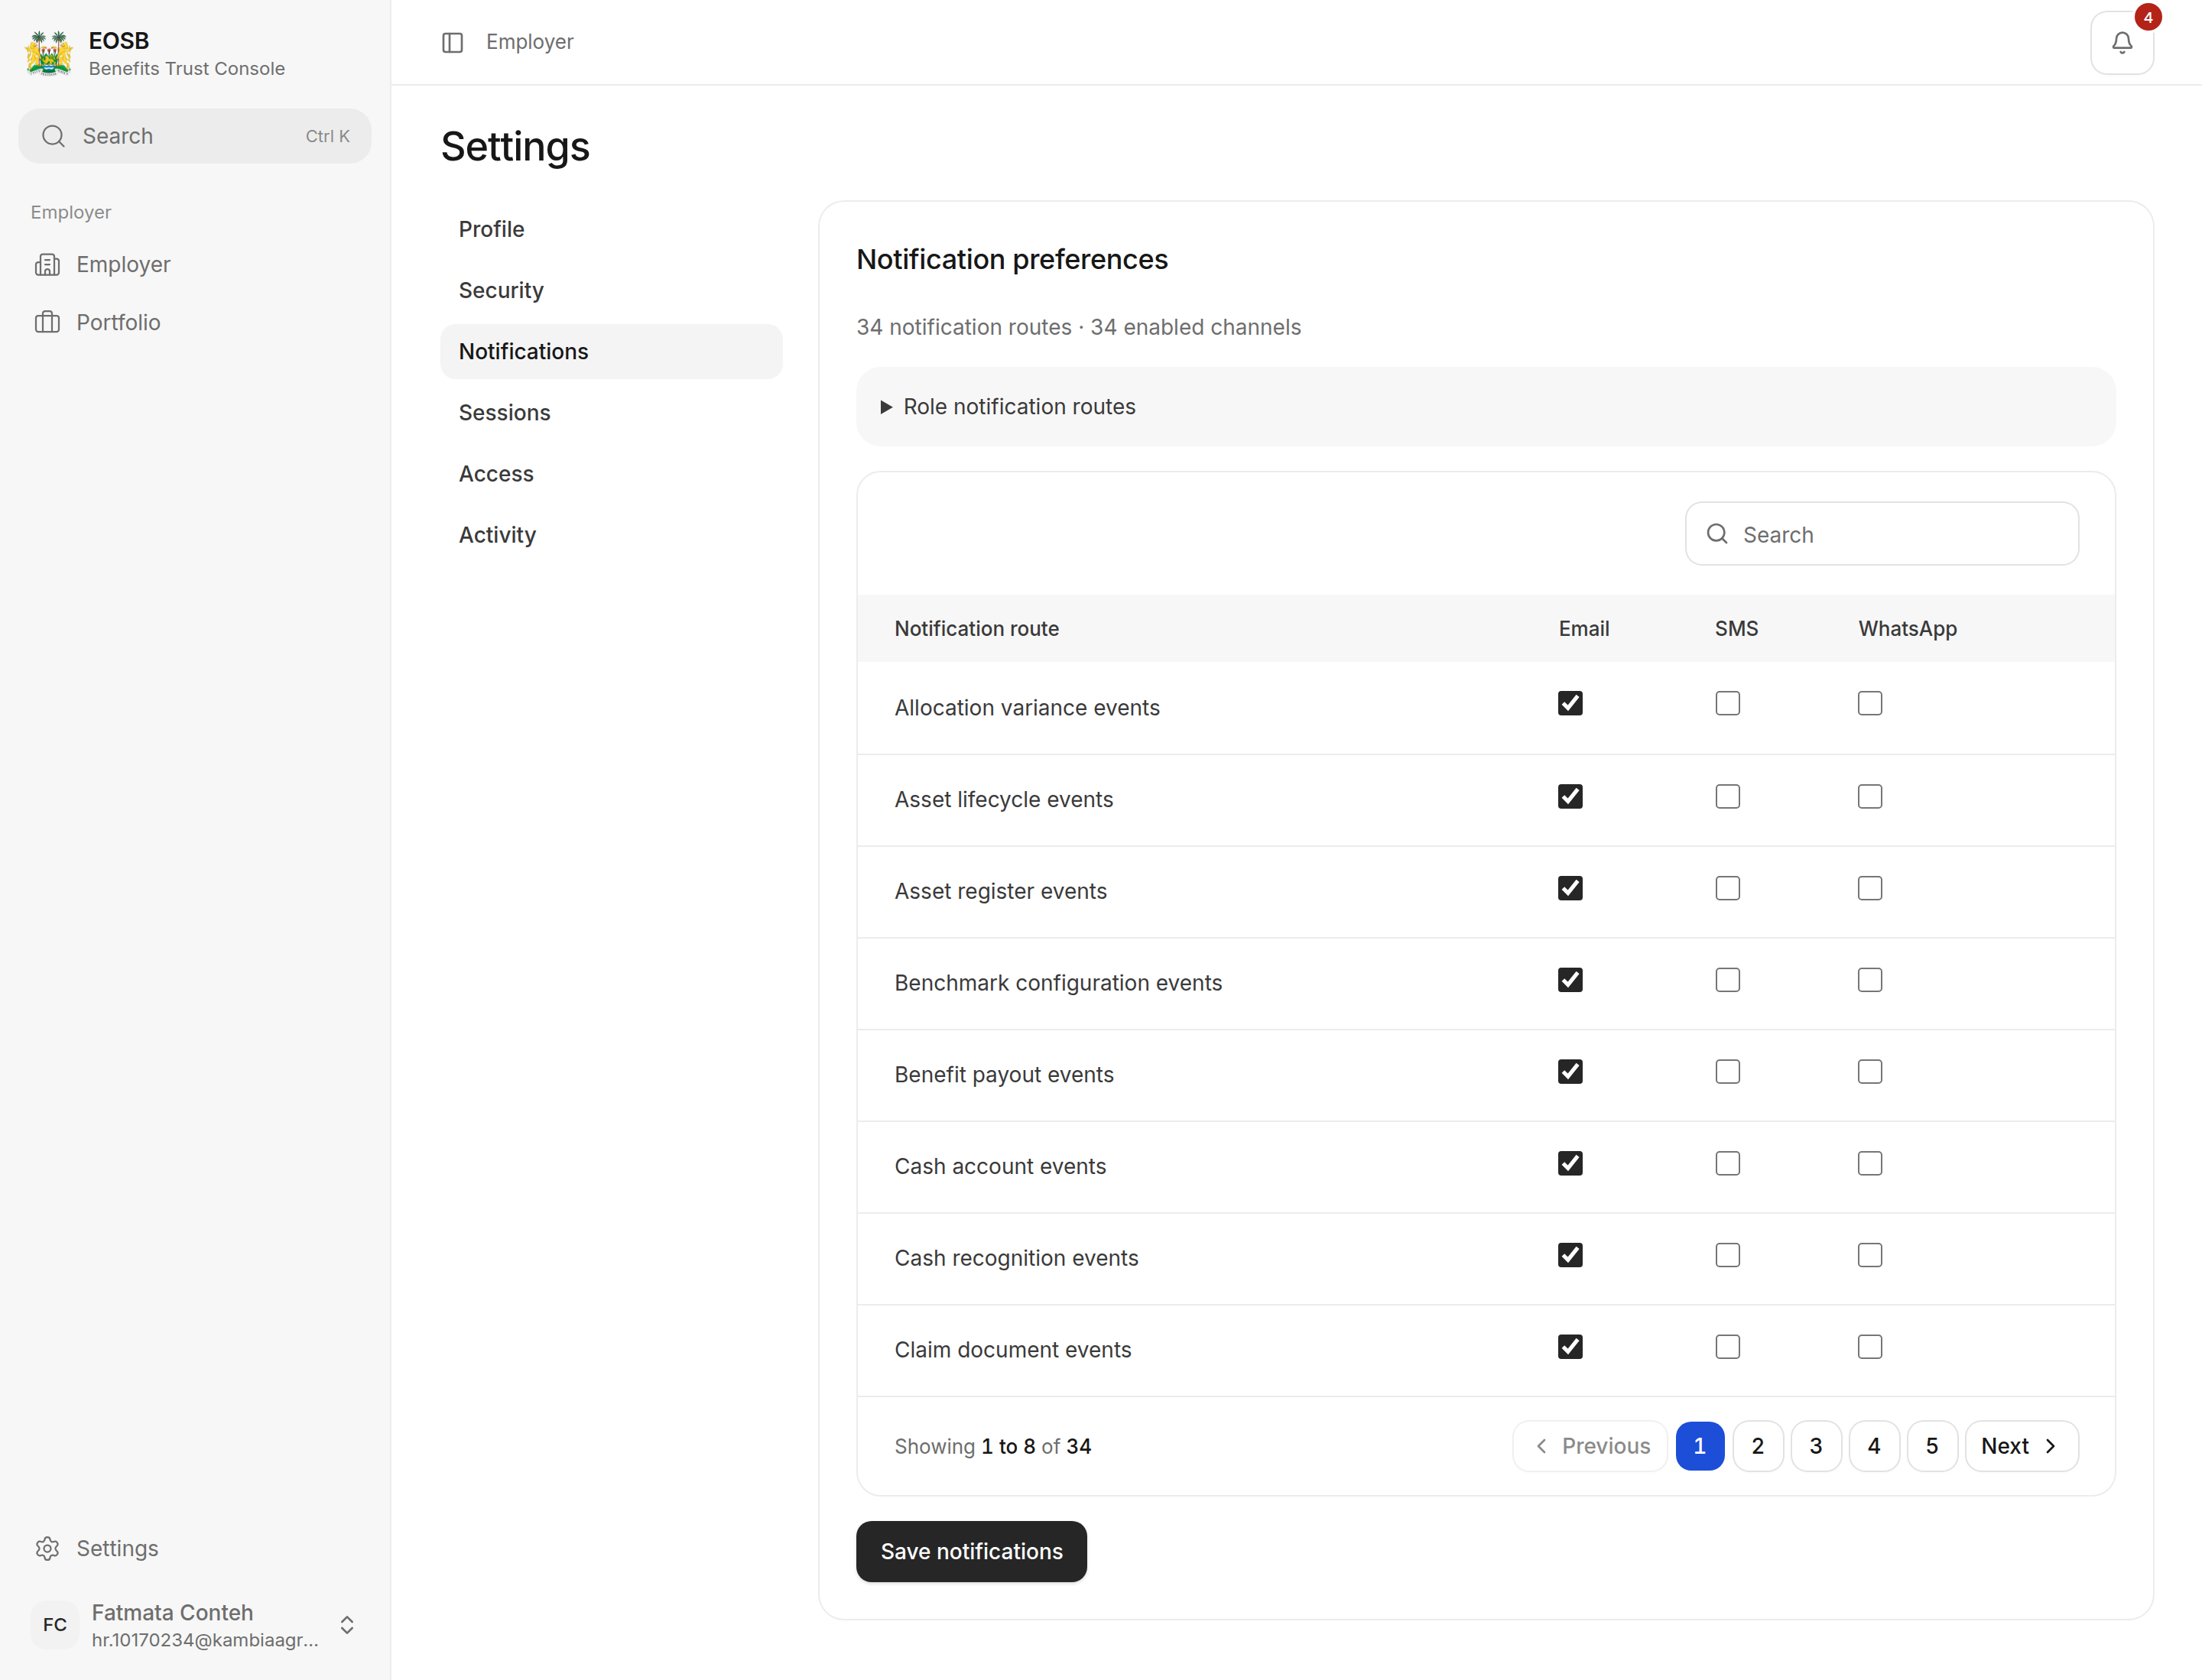This screenshot has height=1680, width=2202.
Task: Enable SMS for Benefit payout events
Action: (1726, 1072)
